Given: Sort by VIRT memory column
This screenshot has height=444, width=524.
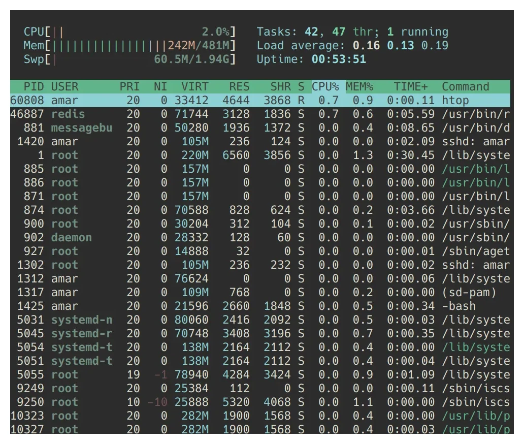Looking at the screenshot, I should click(195, 86).
